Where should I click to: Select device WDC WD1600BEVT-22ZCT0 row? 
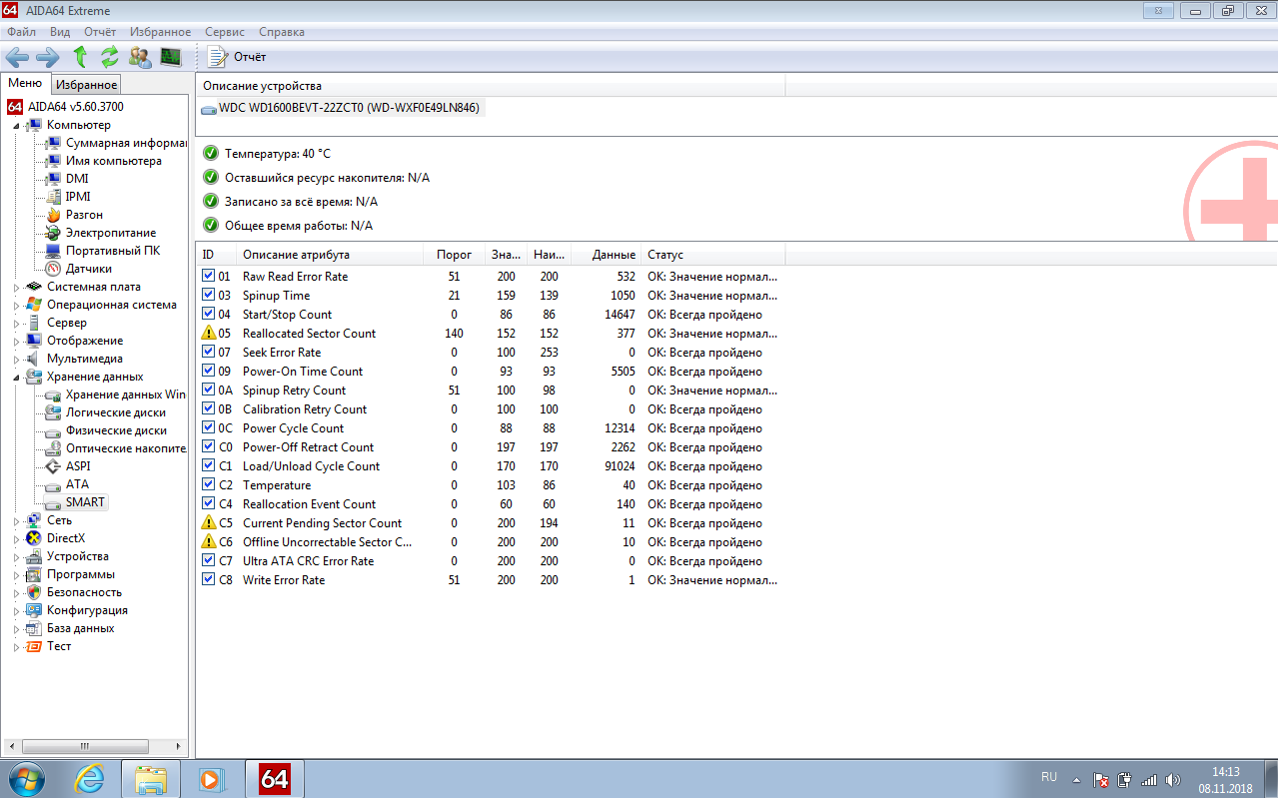(341, 108)
